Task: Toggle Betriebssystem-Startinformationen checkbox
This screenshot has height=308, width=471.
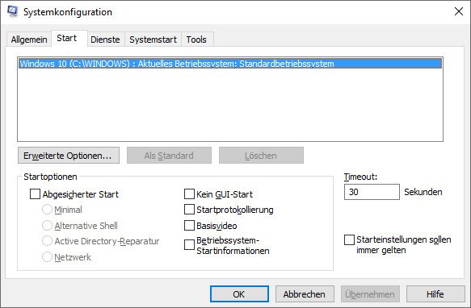Action: point(189,245)
